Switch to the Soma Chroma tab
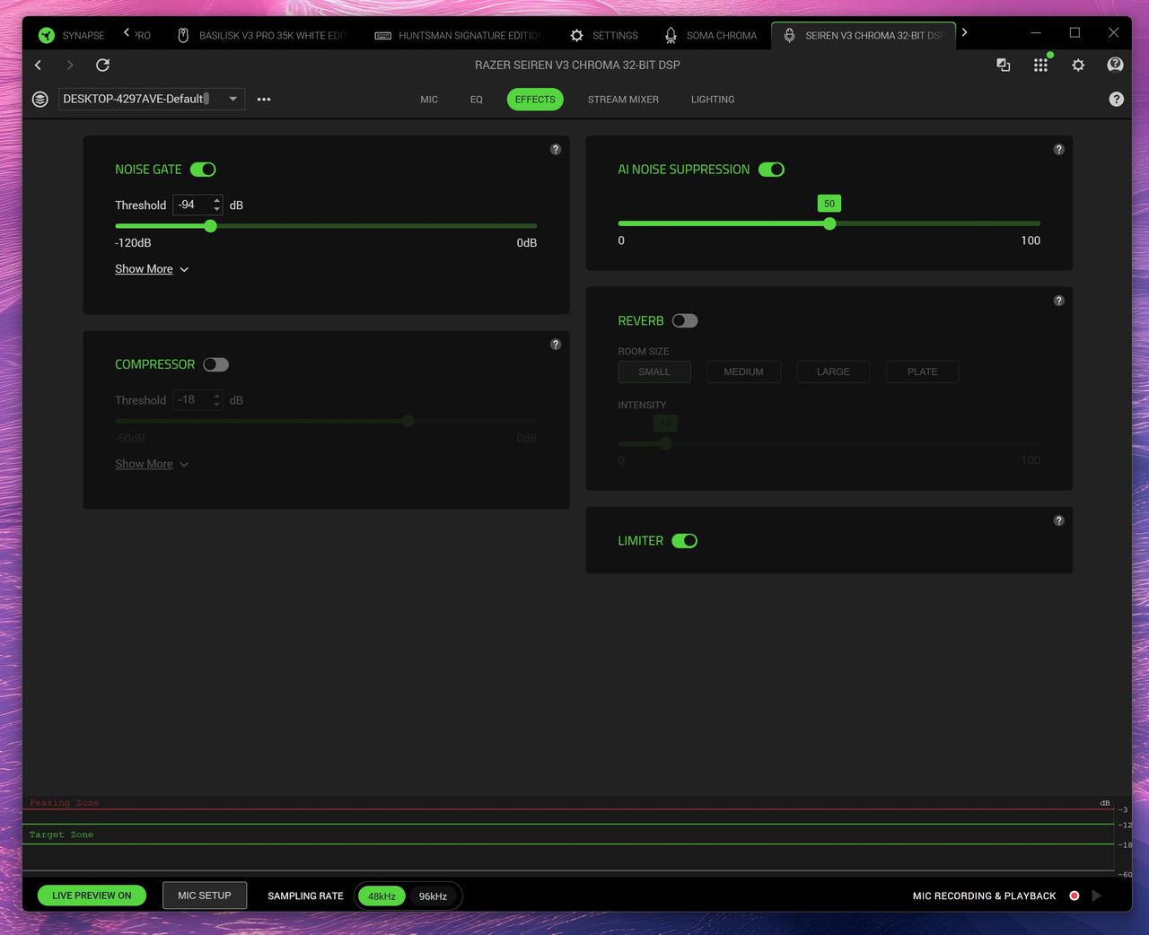This screenshot has height=935, width=1149. pyautogui.click(x=710, y=35)
